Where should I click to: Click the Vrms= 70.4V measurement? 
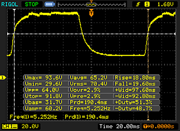coord(89,84)
